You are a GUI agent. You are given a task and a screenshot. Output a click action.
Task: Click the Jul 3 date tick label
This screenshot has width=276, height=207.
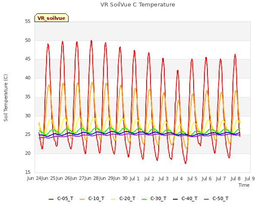pyautogui.click(x=163, y=179)
